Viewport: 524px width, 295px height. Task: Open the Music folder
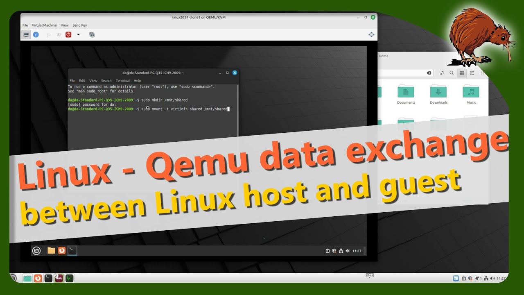tap(471, 95)
